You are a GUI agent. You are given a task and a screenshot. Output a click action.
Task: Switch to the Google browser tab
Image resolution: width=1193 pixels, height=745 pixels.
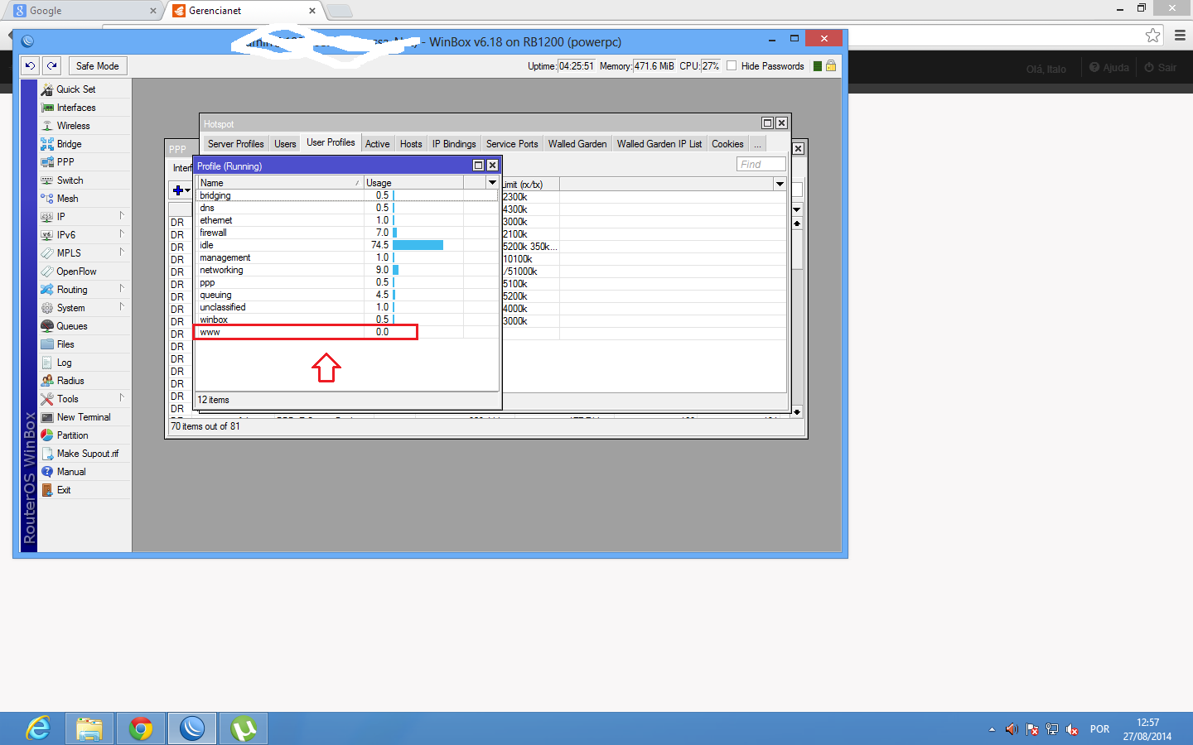[x=83, y=11]
